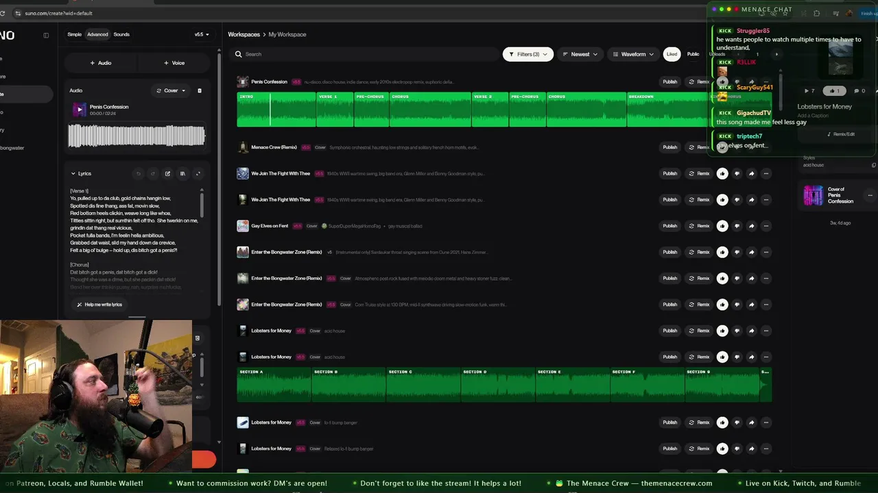Viewport: 878px width, 493px height.
Task: Share the Gay Elves on Fent song
Action: [x=751, y=226]
